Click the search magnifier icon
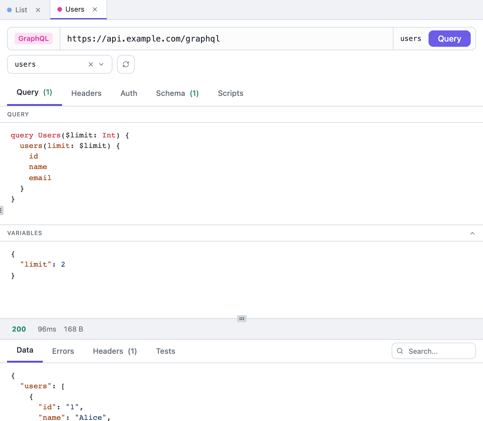The image size is (483, 421). pos(400,351)
